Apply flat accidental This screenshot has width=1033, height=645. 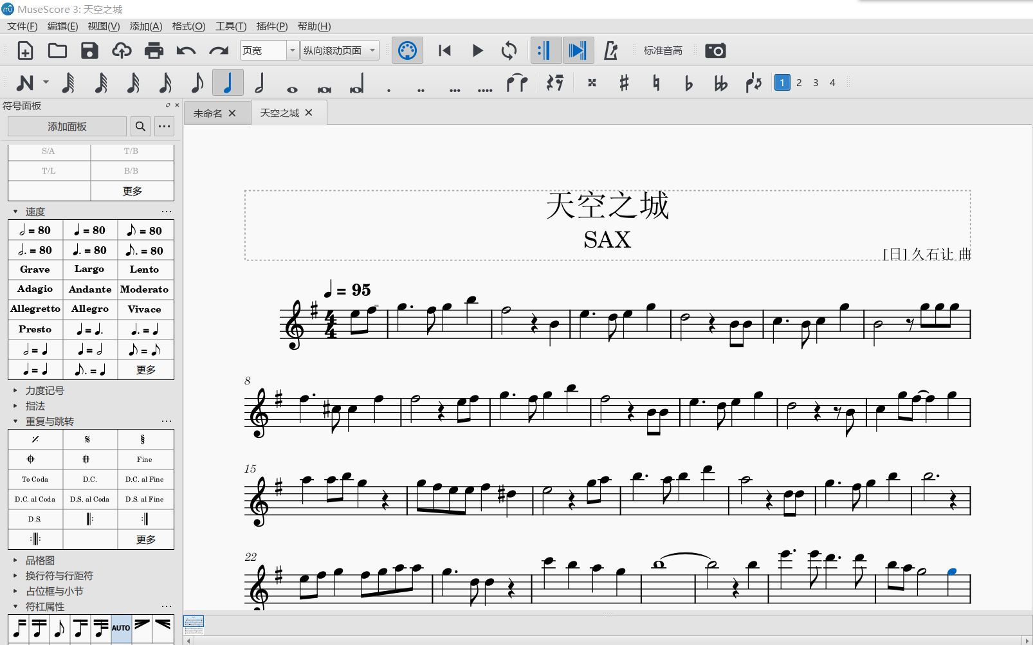688,82
